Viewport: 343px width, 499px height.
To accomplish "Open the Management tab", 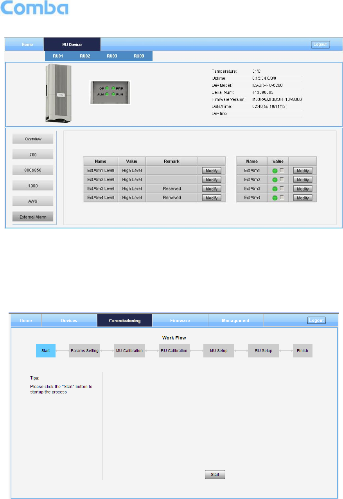I will point(235,320).
